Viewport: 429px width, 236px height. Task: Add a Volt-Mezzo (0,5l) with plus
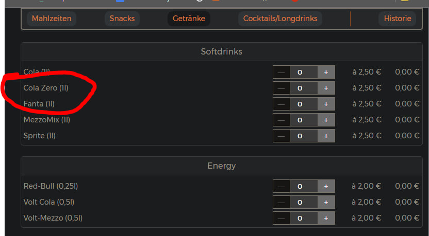click(x=326, y=218)
